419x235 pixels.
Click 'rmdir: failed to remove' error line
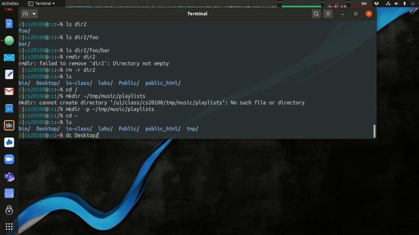pyautogui.click(x=94, y=63)
